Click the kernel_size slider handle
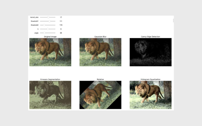 [48, 17]
